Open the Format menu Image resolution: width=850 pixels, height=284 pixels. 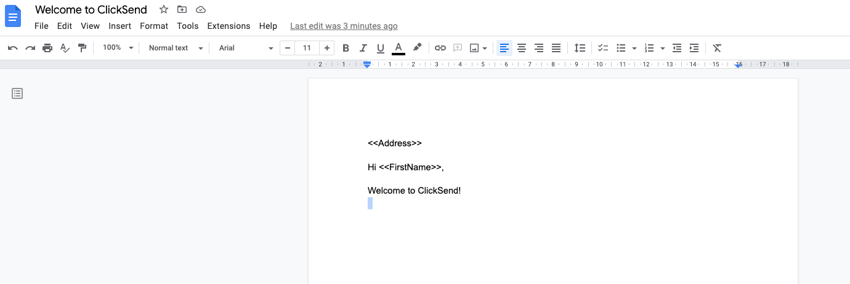pos(154,26)
